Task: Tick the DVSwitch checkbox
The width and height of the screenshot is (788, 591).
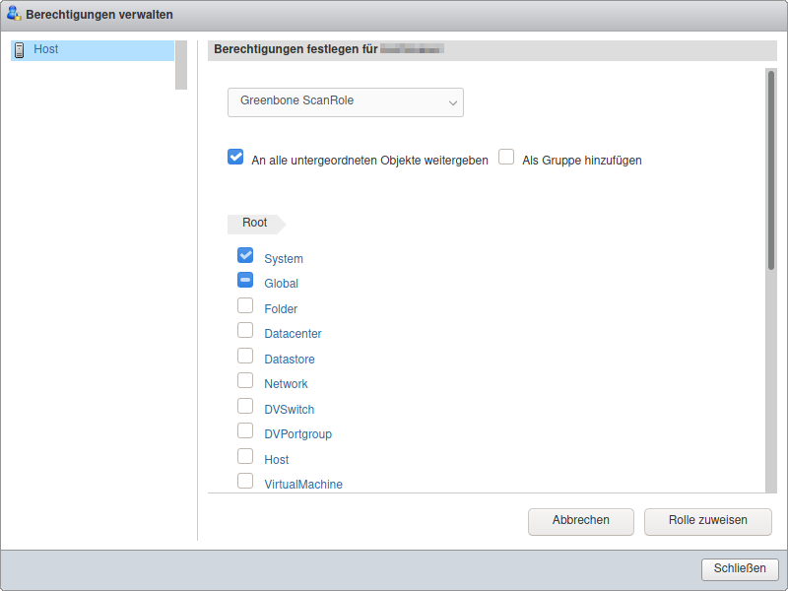Action: (x=245, y=406)
